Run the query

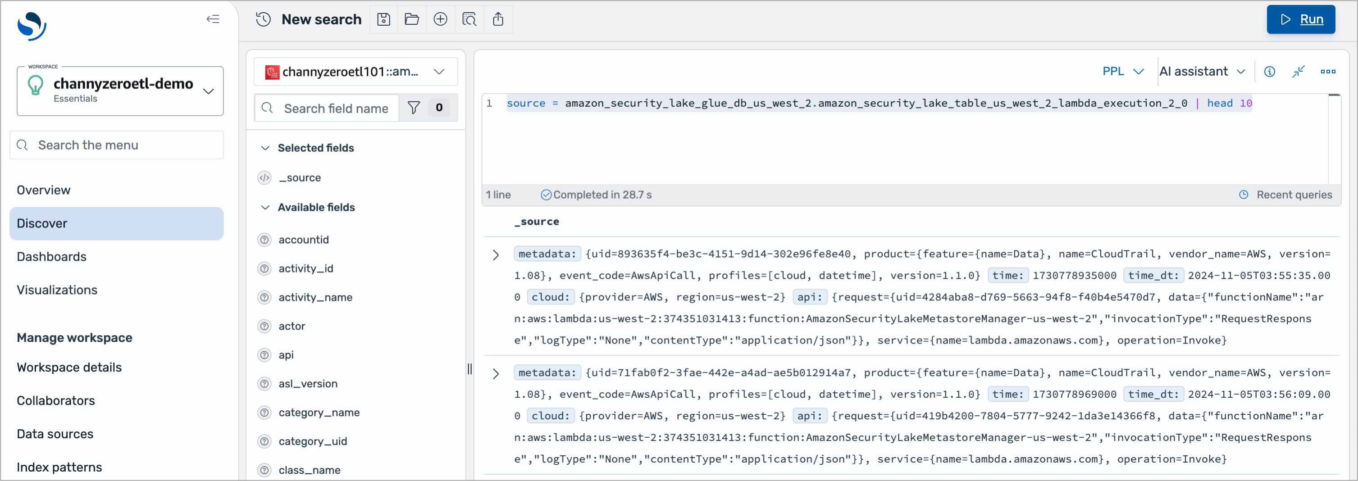(1300, 19)
